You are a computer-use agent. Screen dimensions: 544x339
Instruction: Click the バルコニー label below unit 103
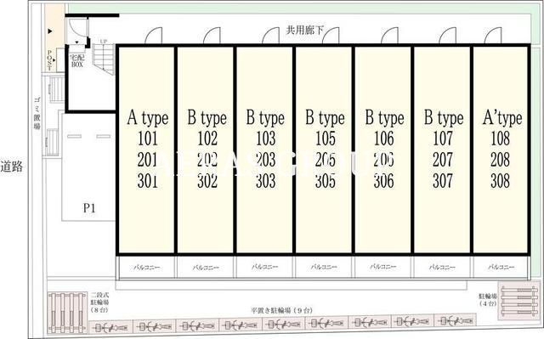click(264, 268)
